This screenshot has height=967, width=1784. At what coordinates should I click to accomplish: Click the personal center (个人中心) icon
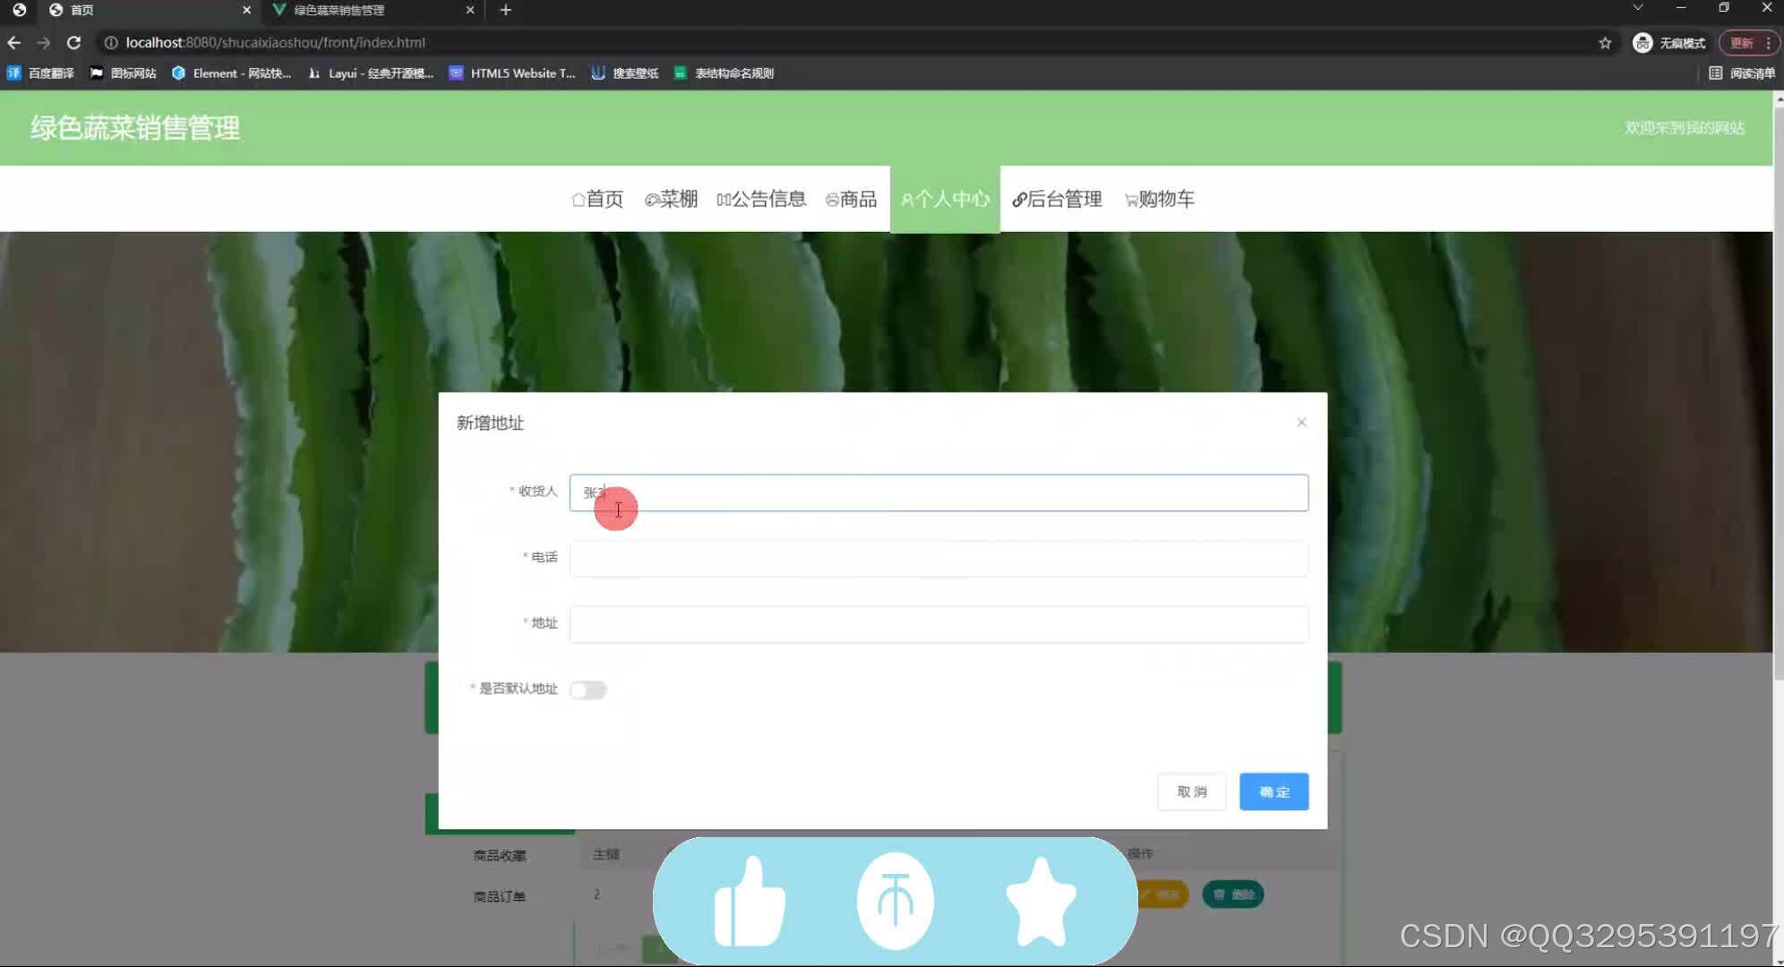pos(945,199)
